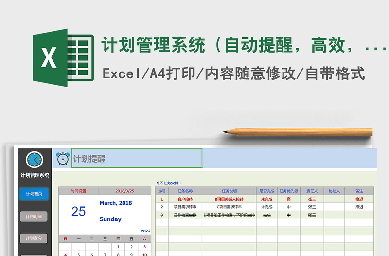Select the 计划提醒 header cell
This screenshot has width=389, height=256.
pyautogui.click(x=137, y=158)
